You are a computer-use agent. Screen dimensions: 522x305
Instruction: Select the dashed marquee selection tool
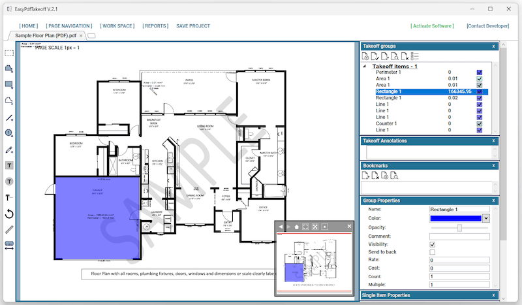[x=9, y=53]
